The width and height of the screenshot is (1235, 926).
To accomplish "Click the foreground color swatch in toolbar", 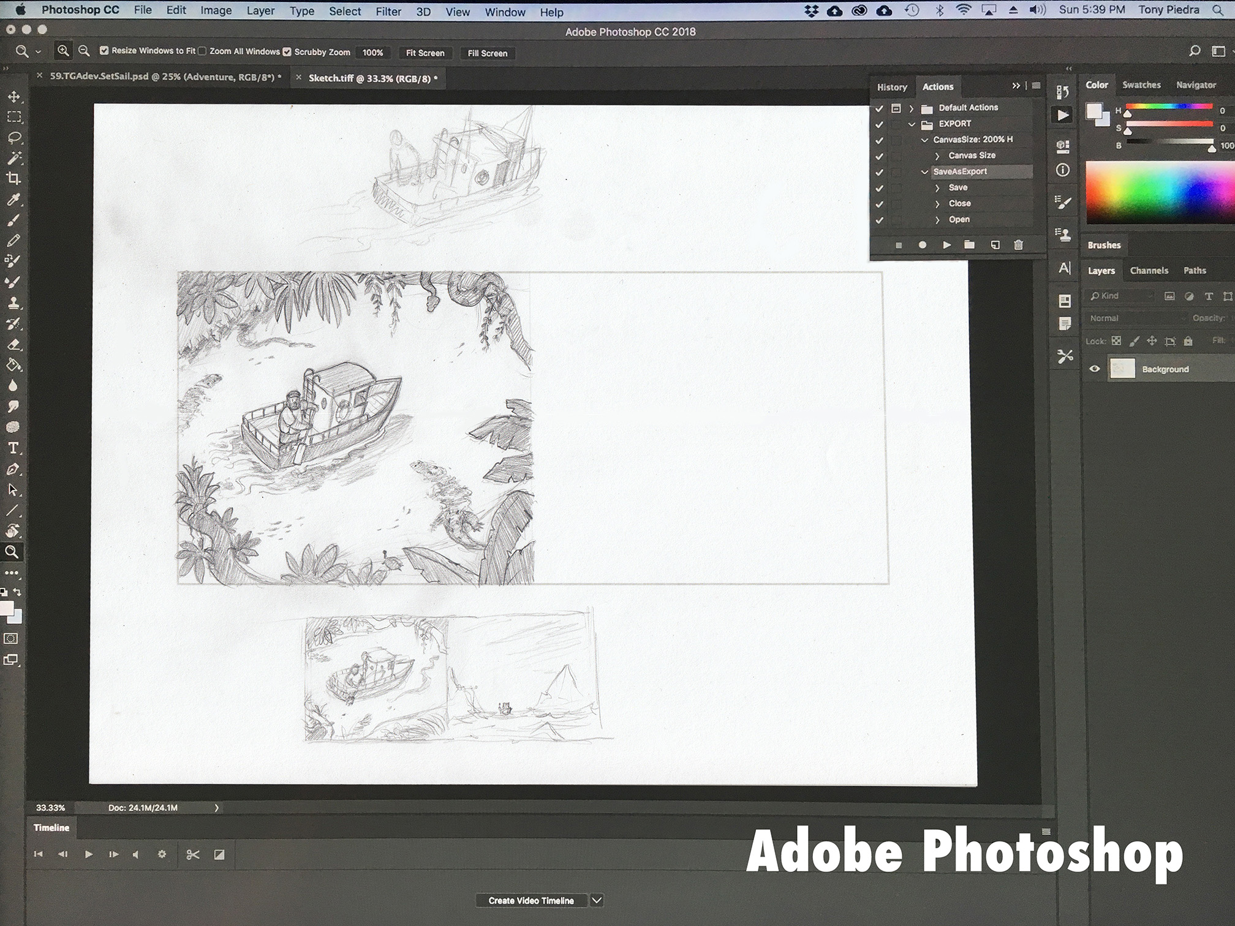I will pos(6,609).
